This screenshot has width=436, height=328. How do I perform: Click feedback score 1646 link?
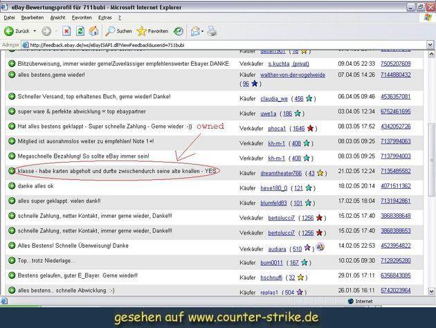tap(299, 129)
